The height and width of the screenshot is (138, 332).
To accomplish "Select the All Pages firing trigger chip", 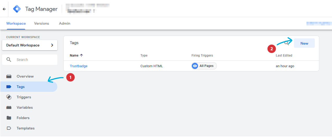I will tap(204, 66).
